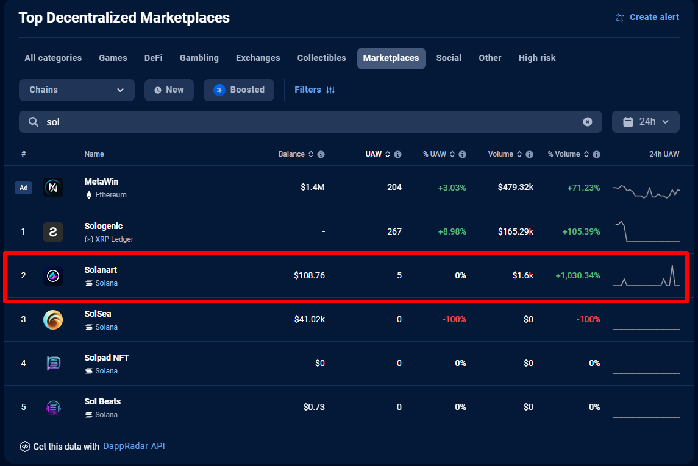Expand the Filters options

click(315, 90)
